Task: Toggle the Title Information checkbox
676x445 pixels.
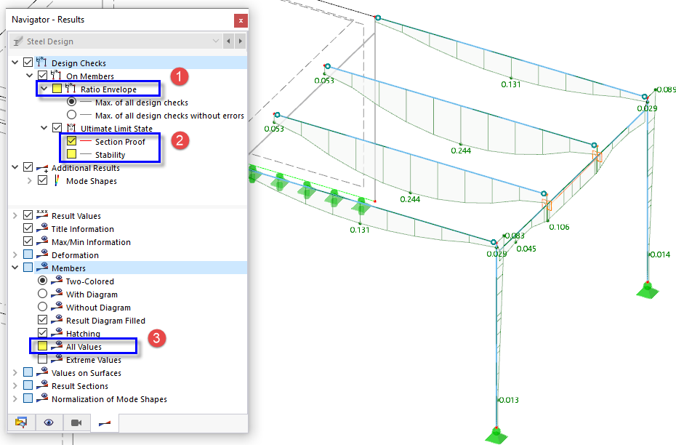Action: tap(28, 228)
